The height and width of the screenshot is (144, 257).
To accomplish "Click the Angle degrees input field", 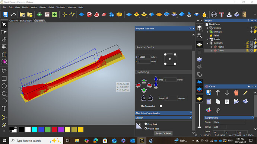I will [171, 98].
